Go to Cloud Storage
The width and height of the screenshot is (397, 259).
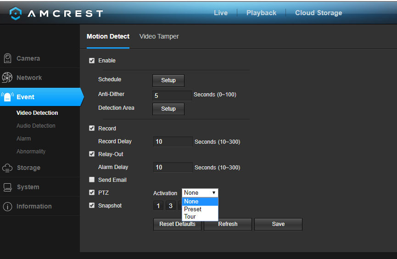point(319,13)
